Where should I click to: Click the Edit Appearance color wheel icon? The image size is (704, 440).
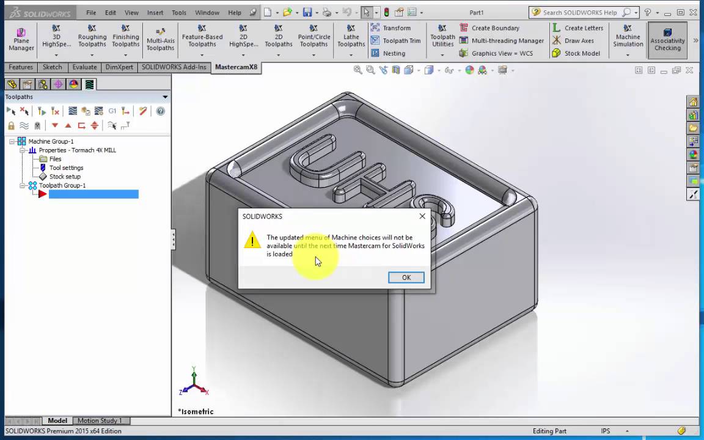pos(469,70)
